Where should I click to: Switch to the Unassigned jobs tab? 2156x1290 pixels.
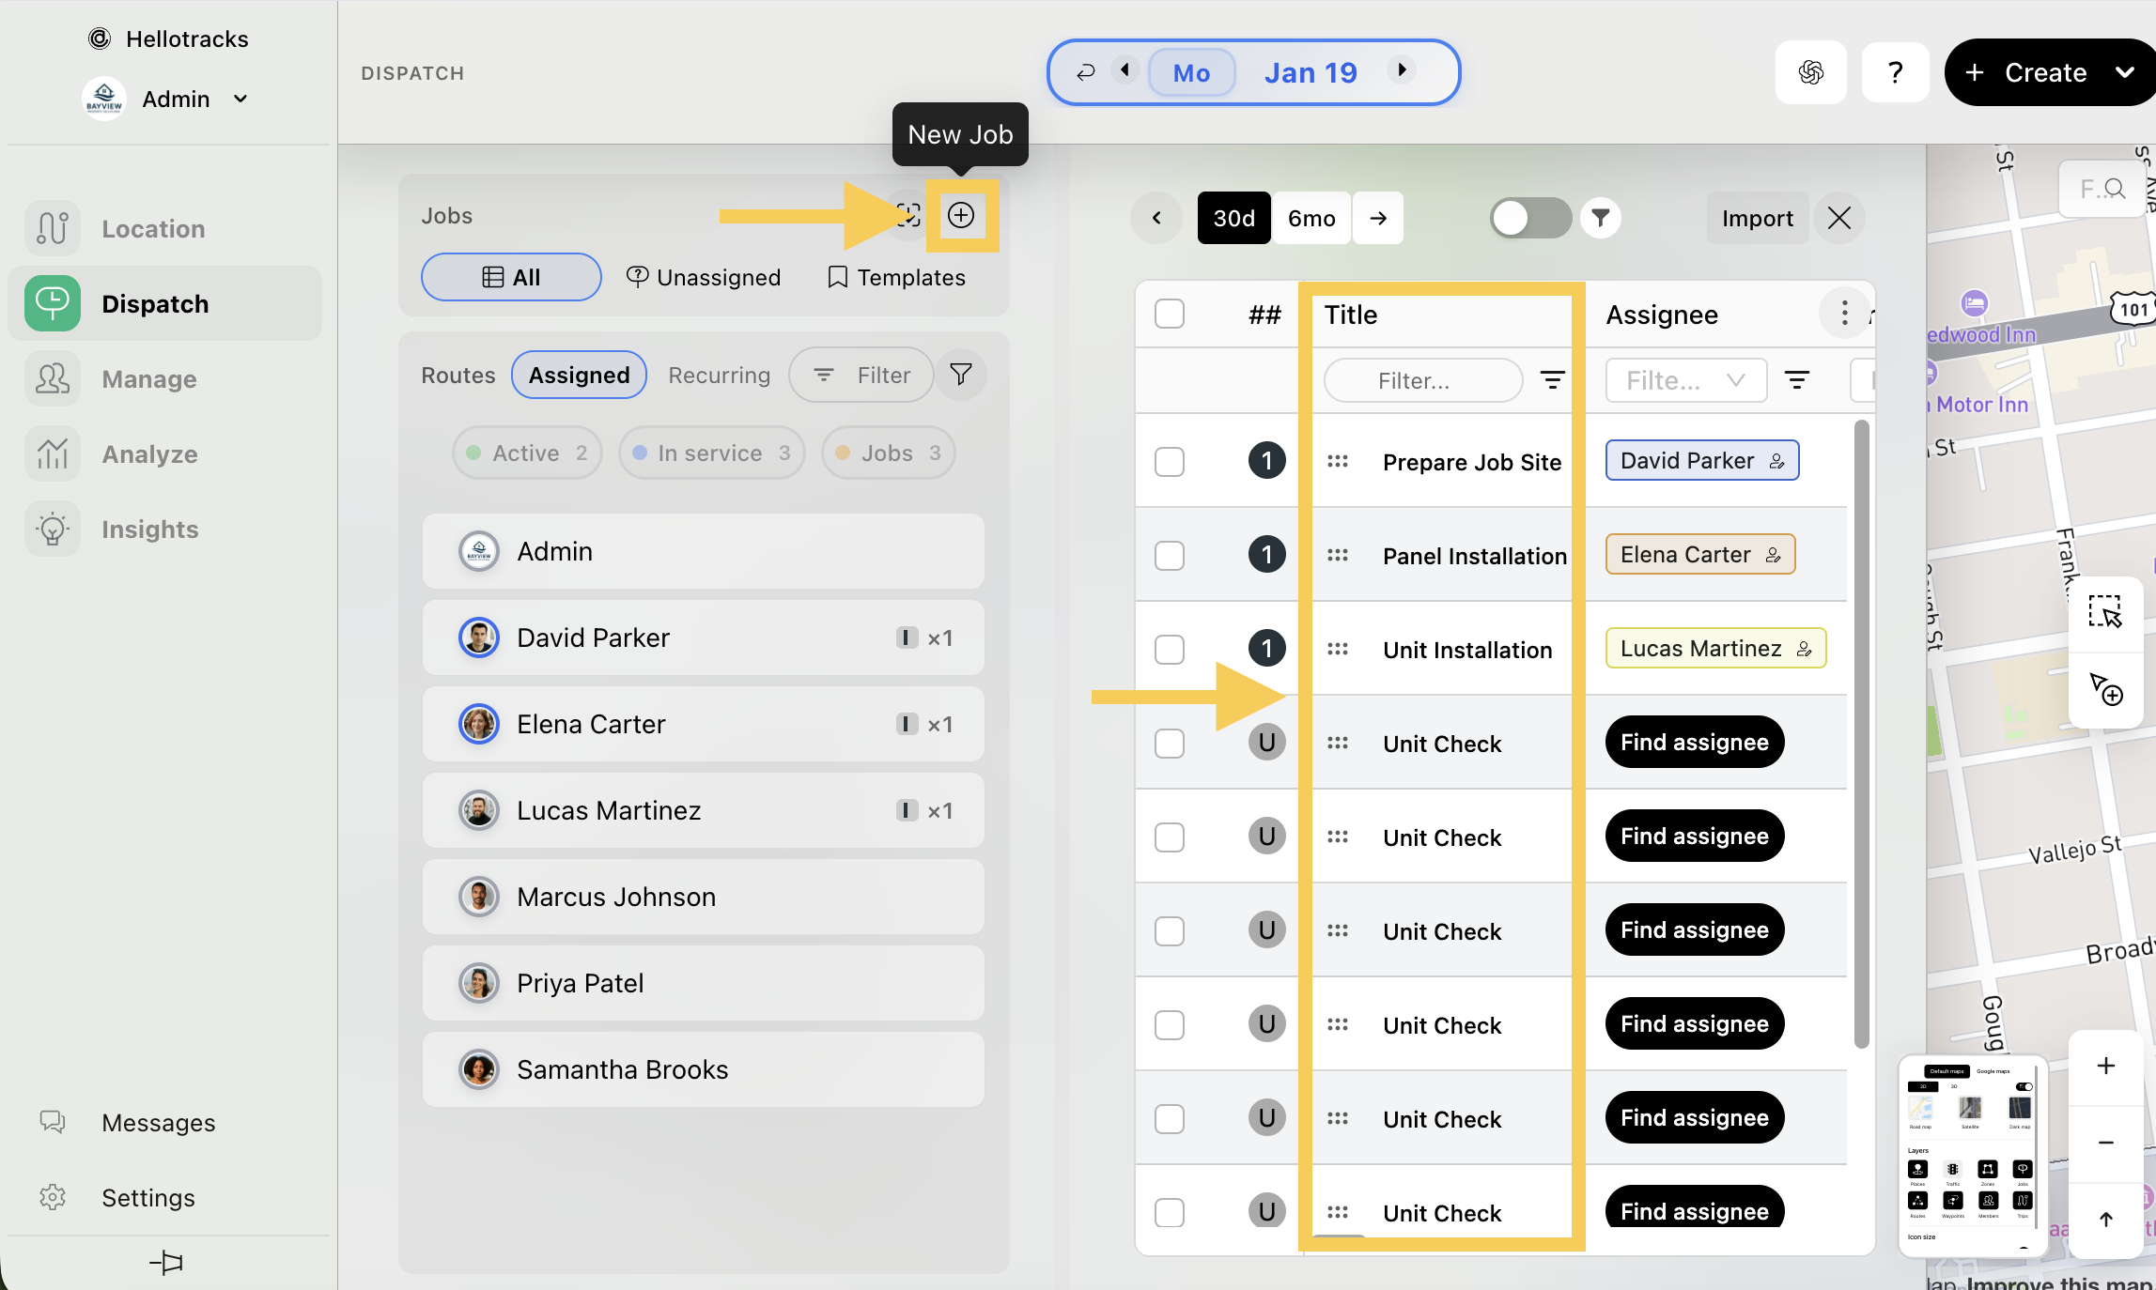point(704,278)
